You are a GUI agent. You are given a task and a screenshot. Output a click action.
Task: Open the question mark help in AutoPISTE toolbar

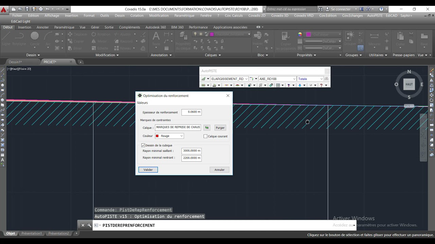coord(321,85)
